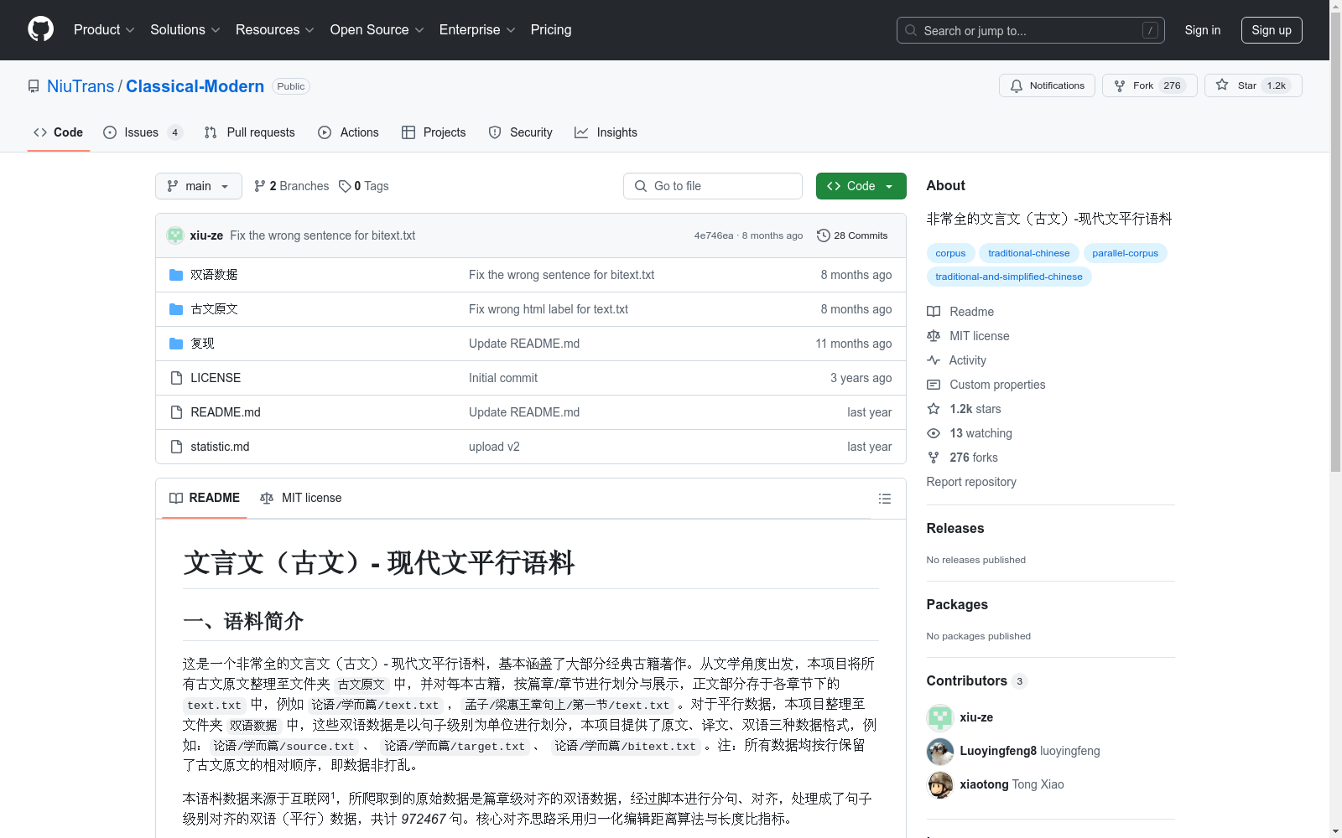This screenshot has width=1342, height=838.
Task: Click the traditional-and-simplified-chinese topic tag
Action: click(1009, 277)
